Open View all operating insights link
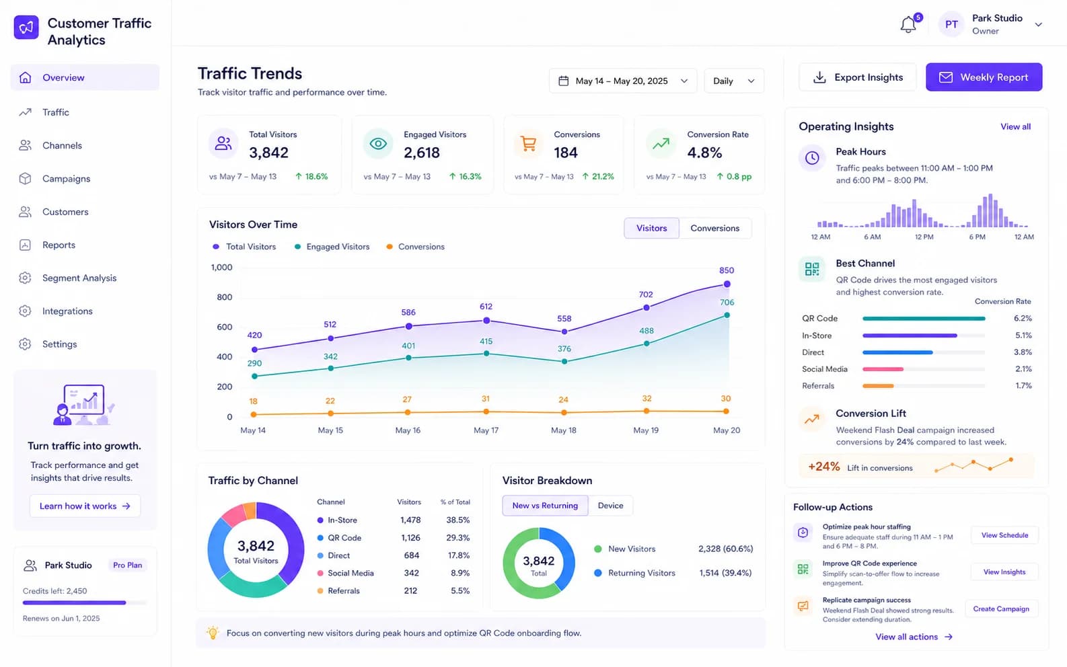Screen dimensions: 1067x667 (1015, 126)
